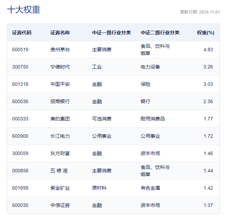232x218 pixels.
Task: Select the name 五粮液
Action: point(59,171)
